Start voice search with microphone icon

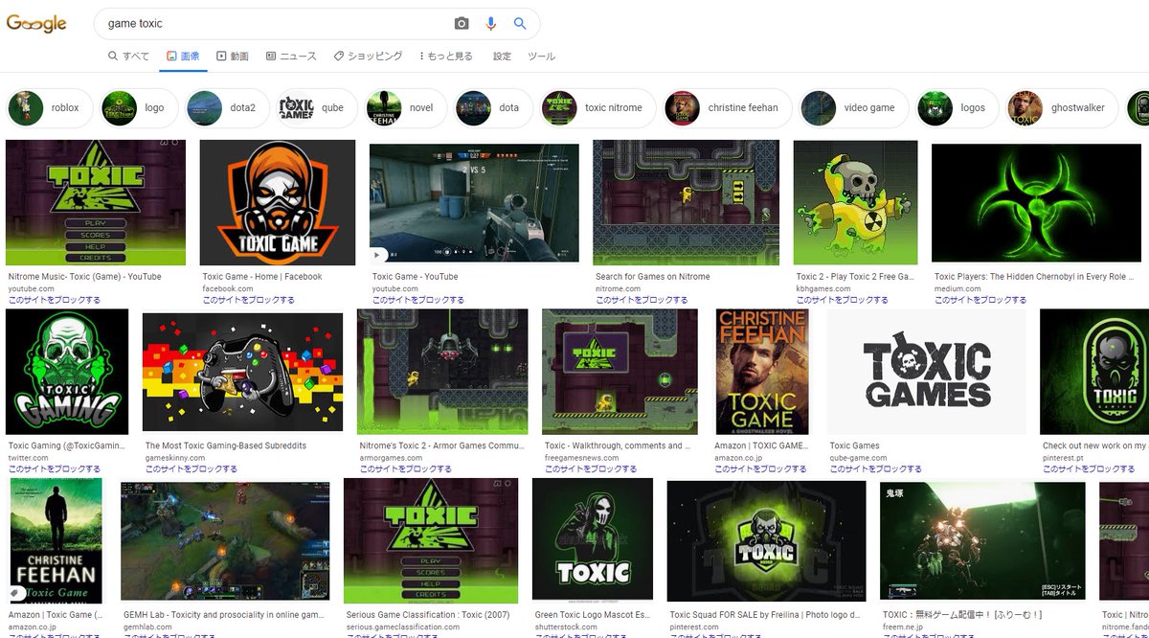point(491,24)
